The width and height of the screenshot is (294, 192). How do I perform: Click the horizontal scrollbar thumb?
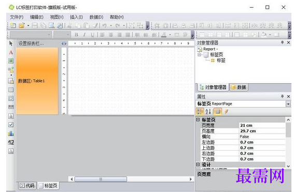click(x=101, y=179)
